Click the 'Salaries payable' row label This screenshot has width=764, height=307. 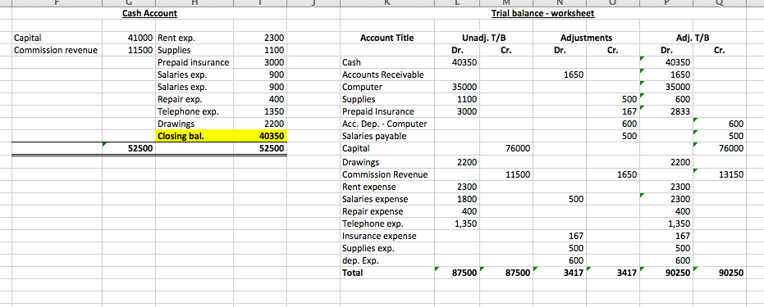point(387,136)
